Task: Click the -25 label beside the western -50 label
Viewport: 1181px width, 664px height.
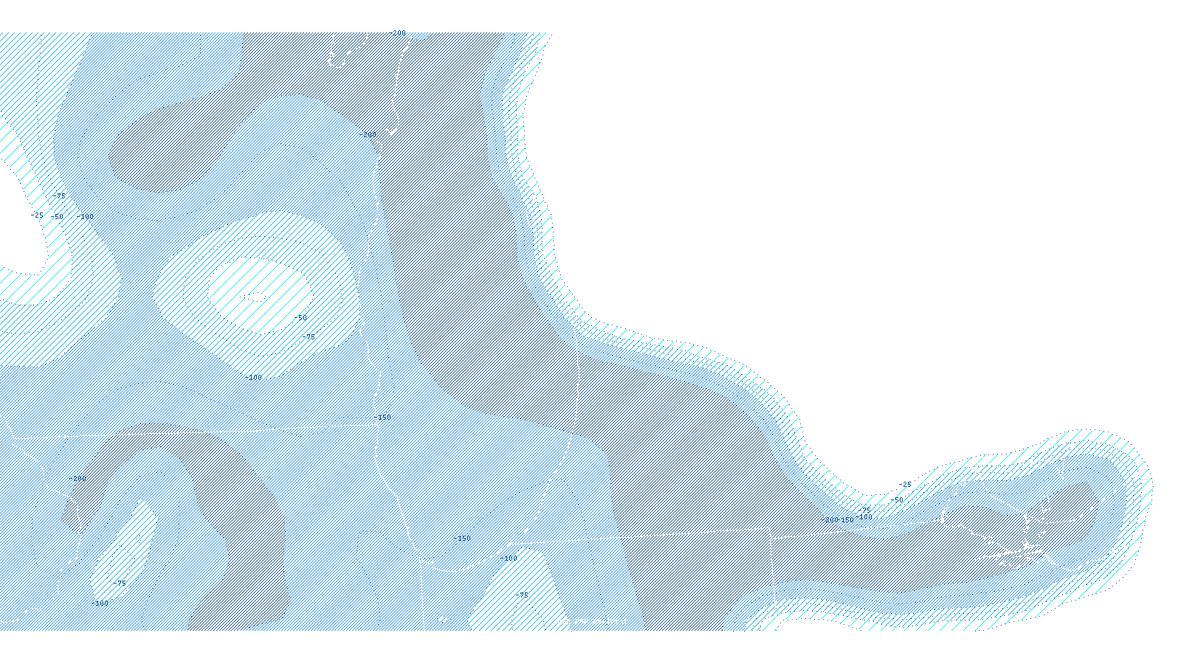Action: pos(37,215)
